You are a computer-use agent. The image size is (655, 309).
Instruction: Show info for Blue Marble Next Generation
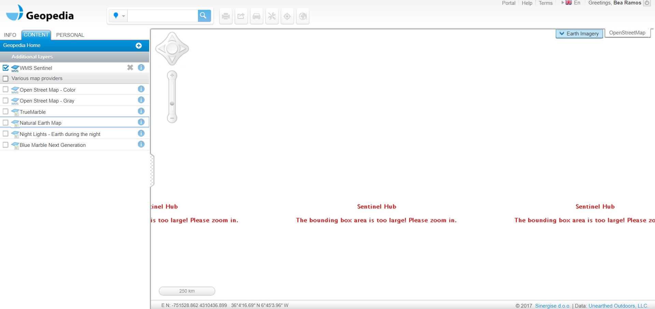click(x=141, y=144)
